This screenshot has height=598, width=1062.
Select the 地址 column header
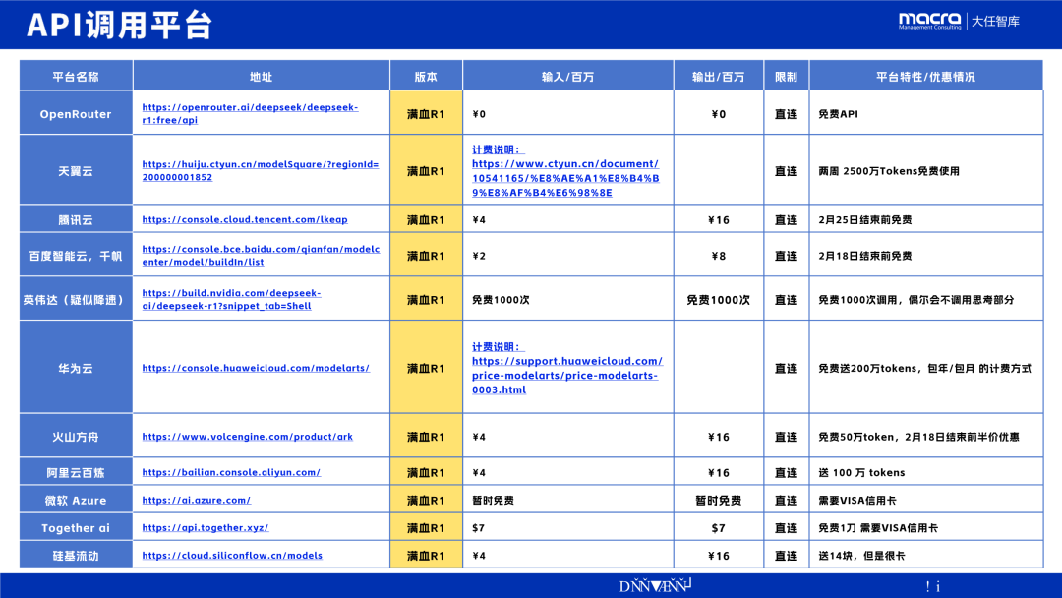point(262,77)
